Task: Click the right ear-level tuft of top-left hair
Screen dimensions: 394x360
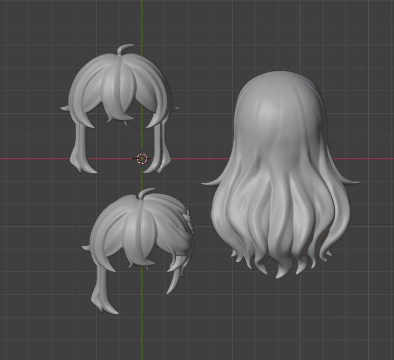Action: 175,109
